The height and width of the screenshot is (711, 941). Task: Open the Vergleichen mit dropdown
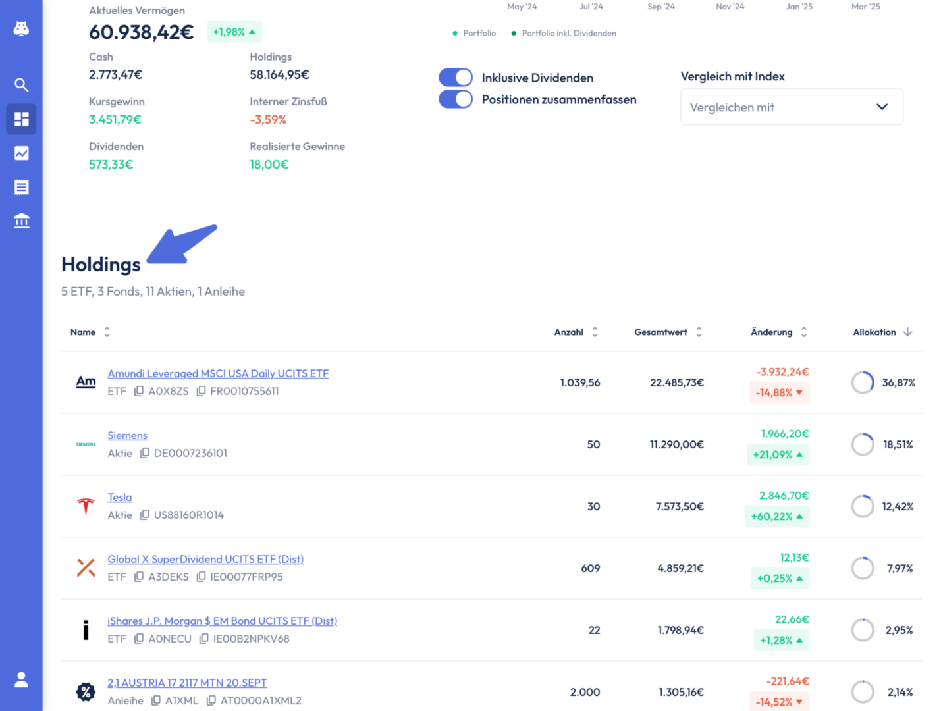click(792, 107)
